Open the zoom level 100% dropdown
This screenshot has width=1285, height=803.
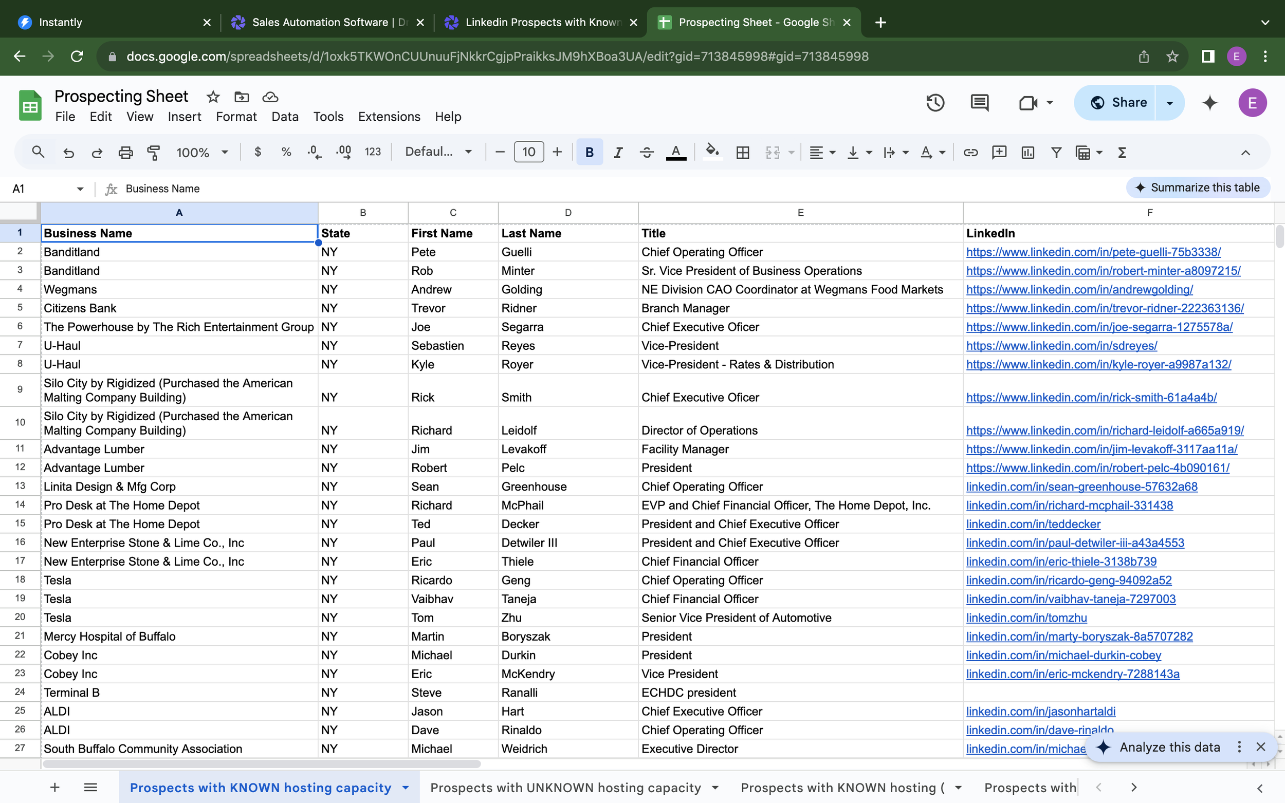pos(202,153)
